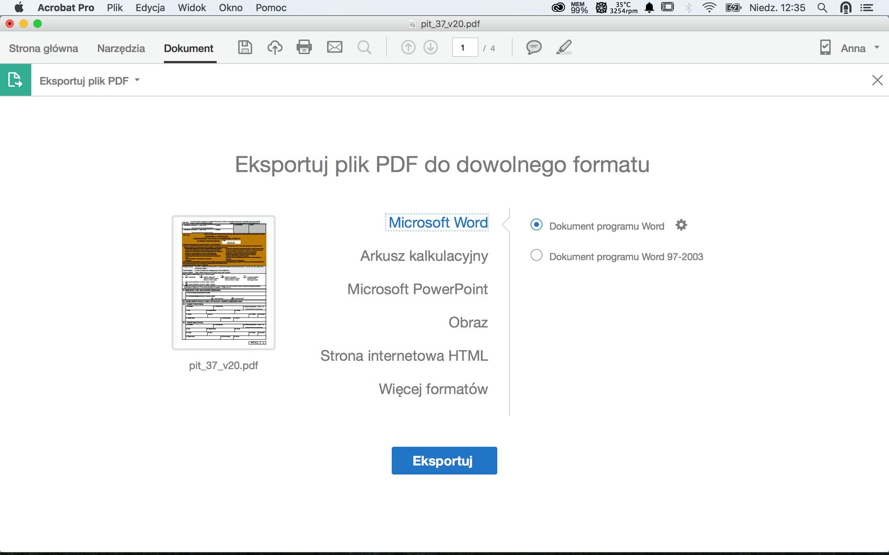Screen dimensions: 889x555
Task: Switch to Narzędzia tab
Action: coord(121,48)
